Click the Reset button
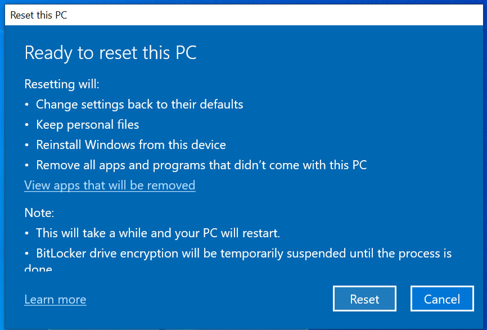Image resolution: width=487 pixels, height=330 pixels. click(x=364, y=299)
